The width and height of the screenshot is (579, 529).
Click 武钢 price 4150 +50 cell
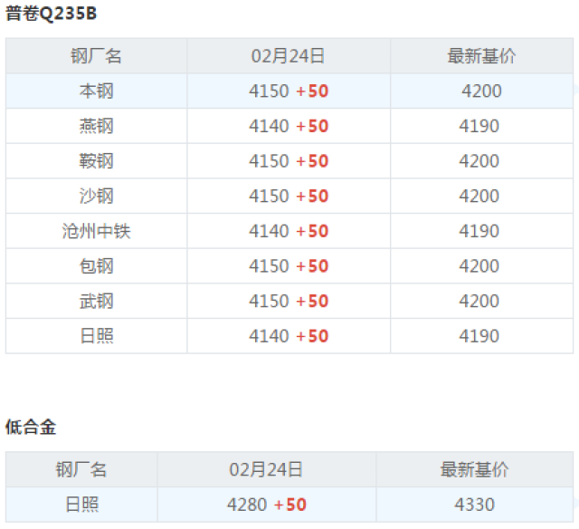(x=289, y=301)
